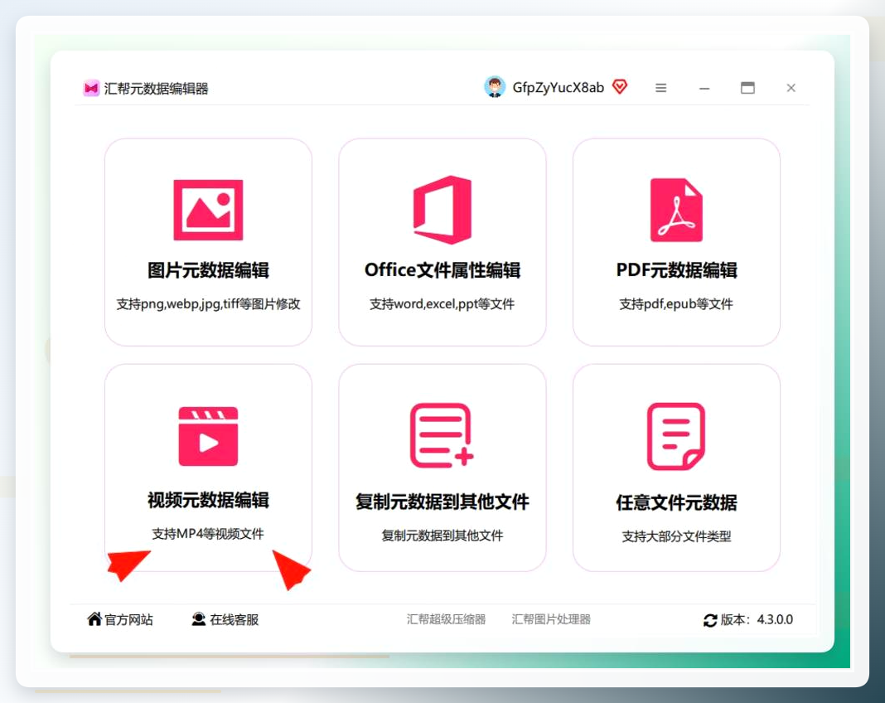Screen dimensions: 885x703
Task: Open the image metadata editor icon
Action: coord(208,210)
